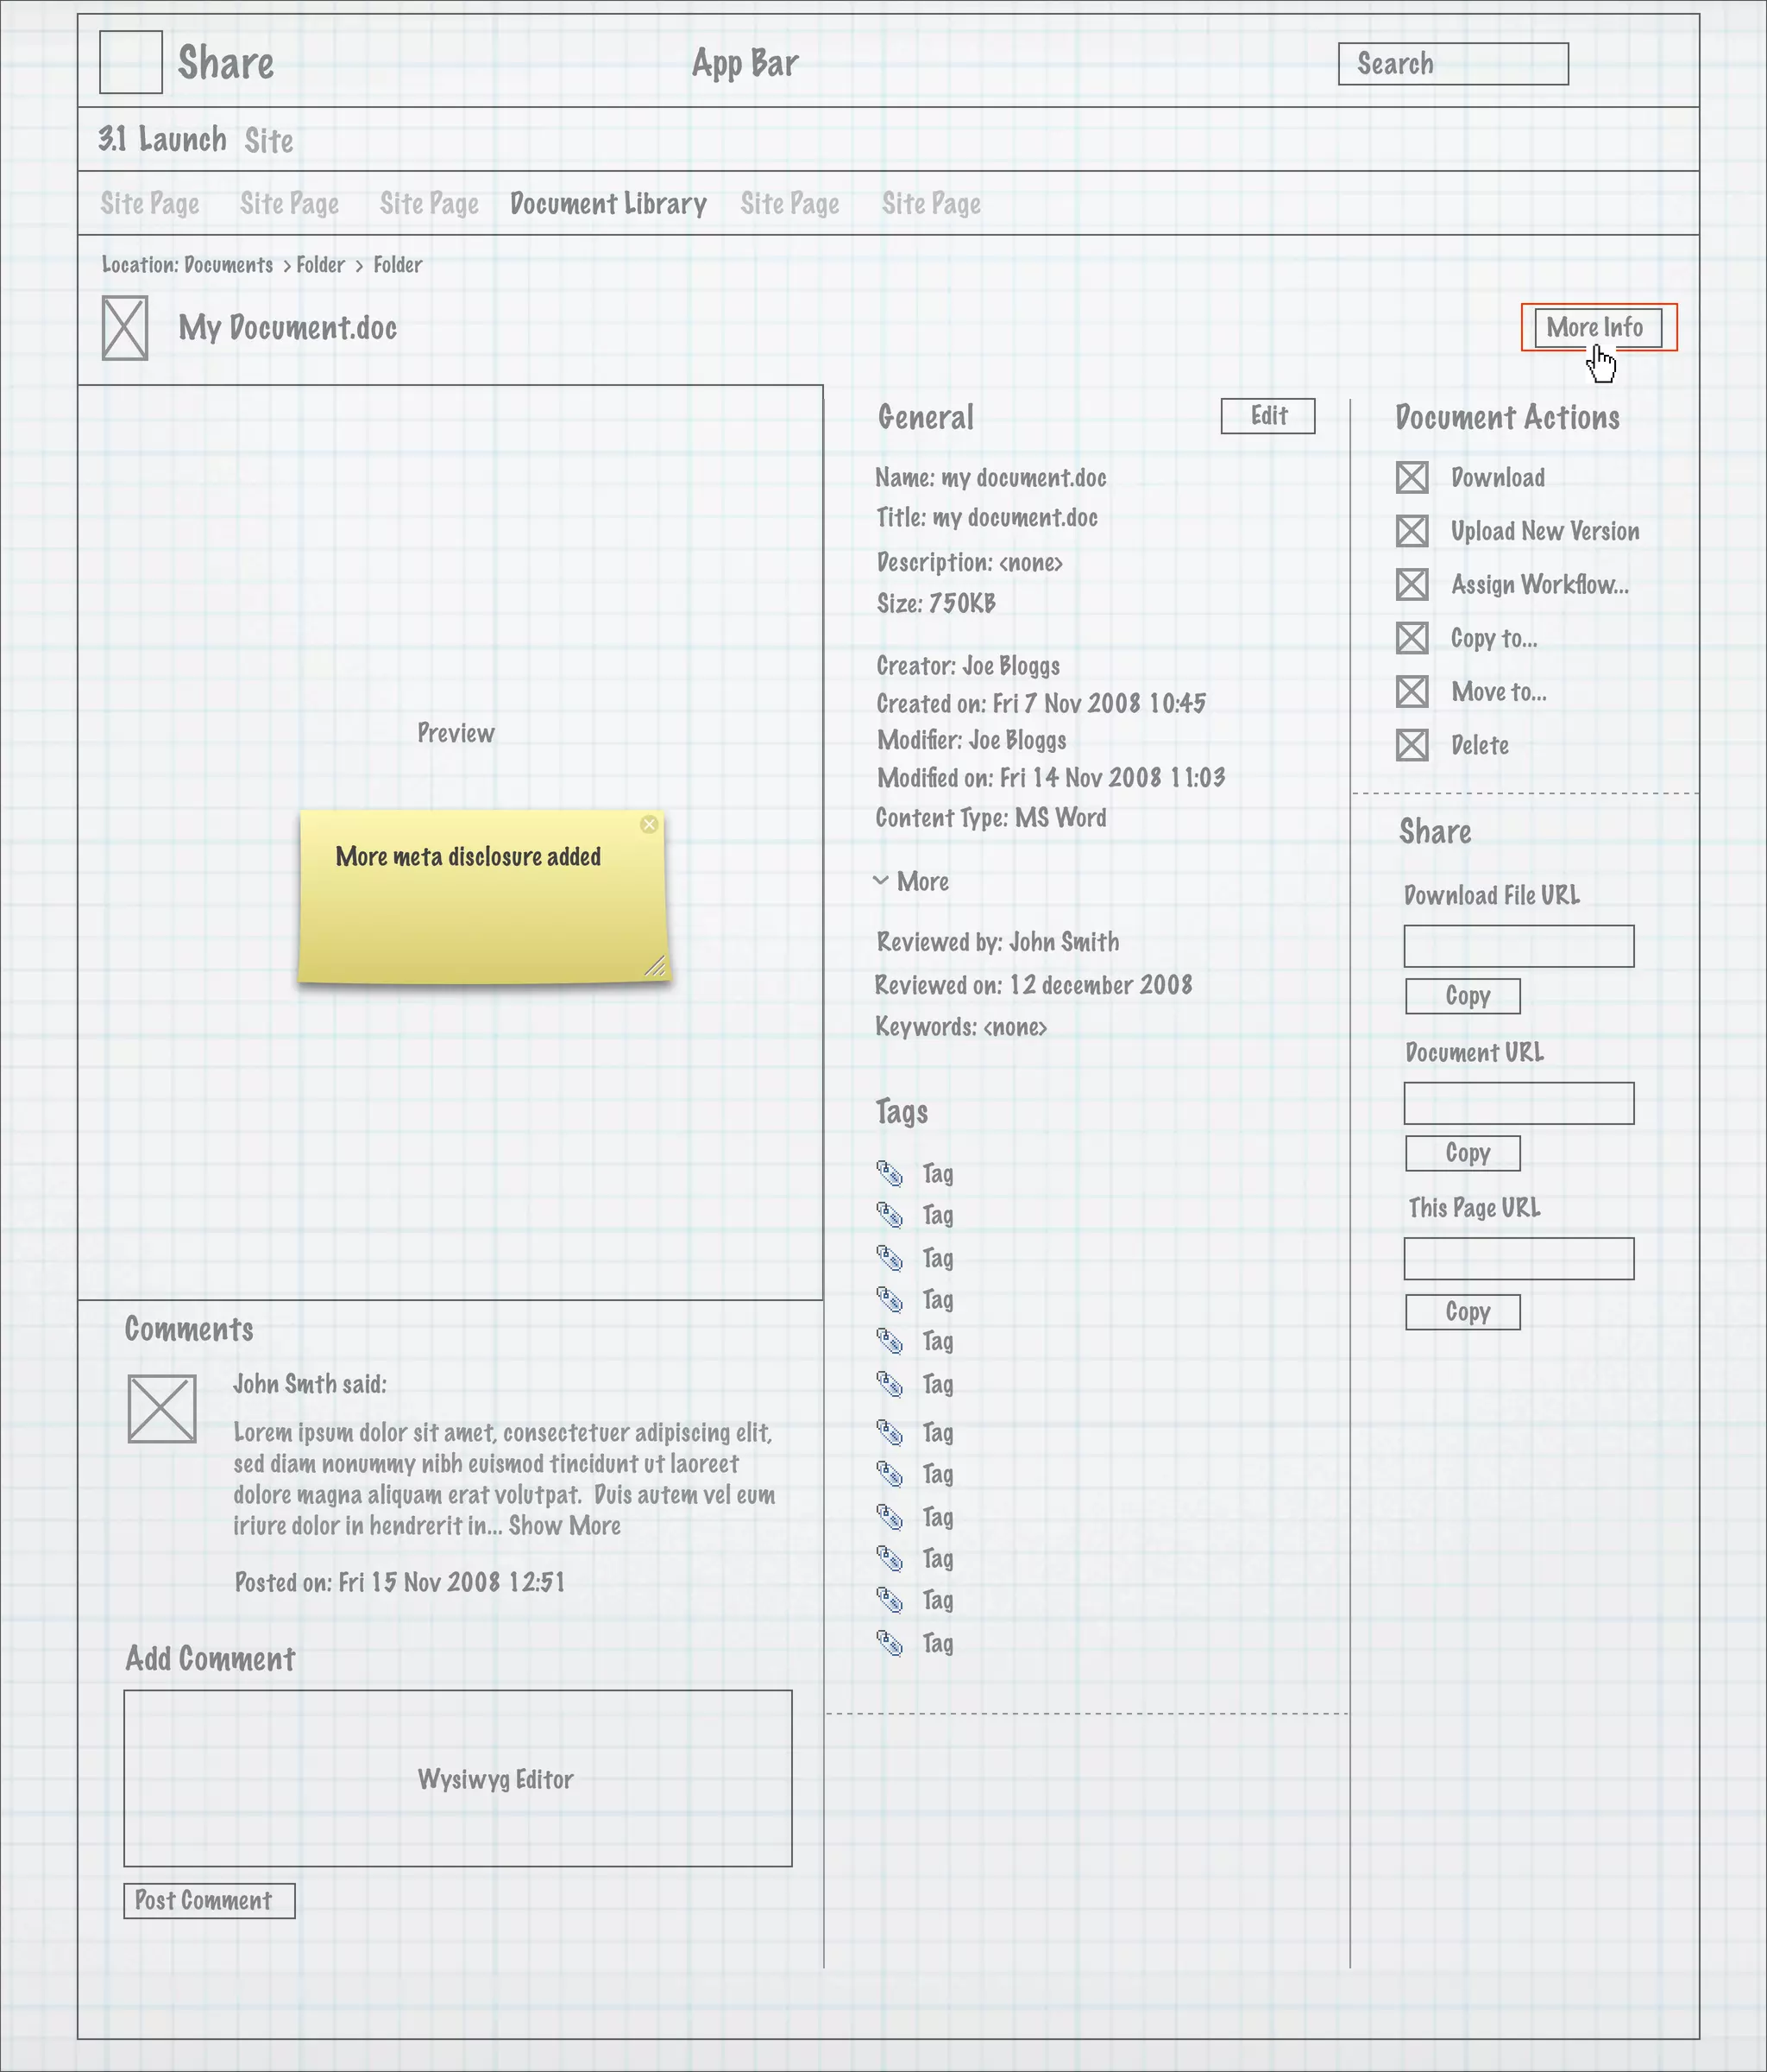Click the More Info button
1767x2072 pixels.
click(1597, 328)
